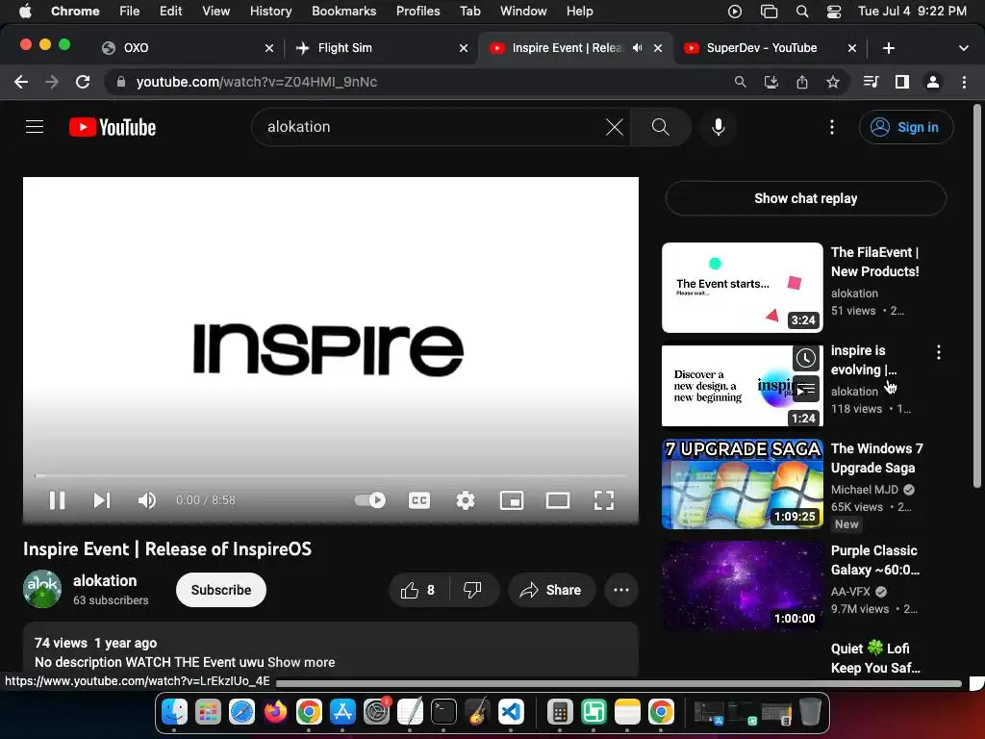The width and height of the screenshot is (985, 739).
Task: Open YouTube hamburger guide menu
Action: 35,127
